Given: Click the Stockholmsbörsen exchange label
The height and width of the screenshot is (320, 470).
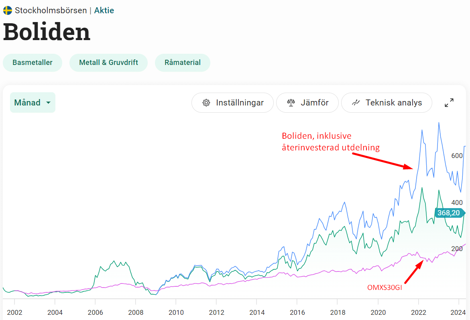Looking at the screenshot, I should pos(51,10).
